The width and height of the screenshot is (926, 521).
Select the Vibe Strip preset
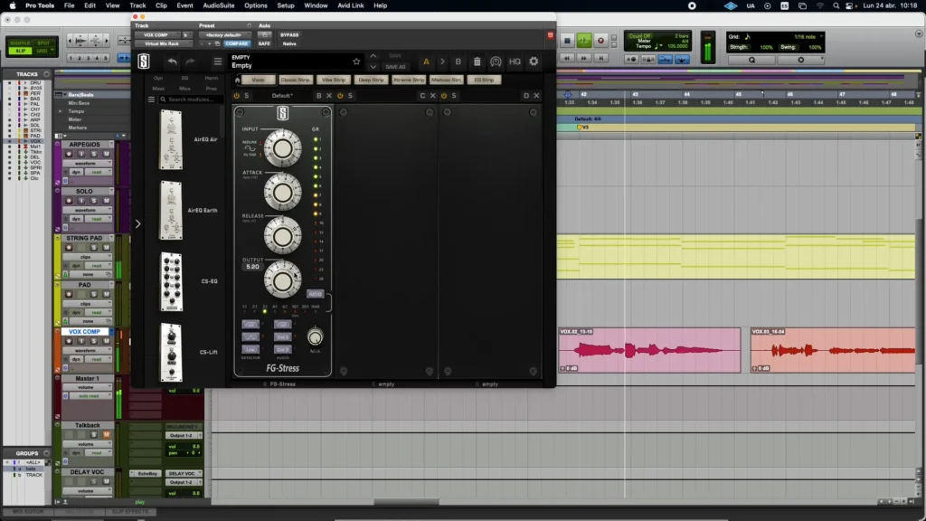tap(334, 80)
